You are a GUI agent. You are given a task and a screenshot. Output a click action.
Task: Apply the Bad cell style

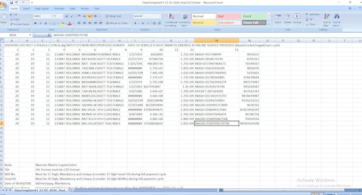229,16
